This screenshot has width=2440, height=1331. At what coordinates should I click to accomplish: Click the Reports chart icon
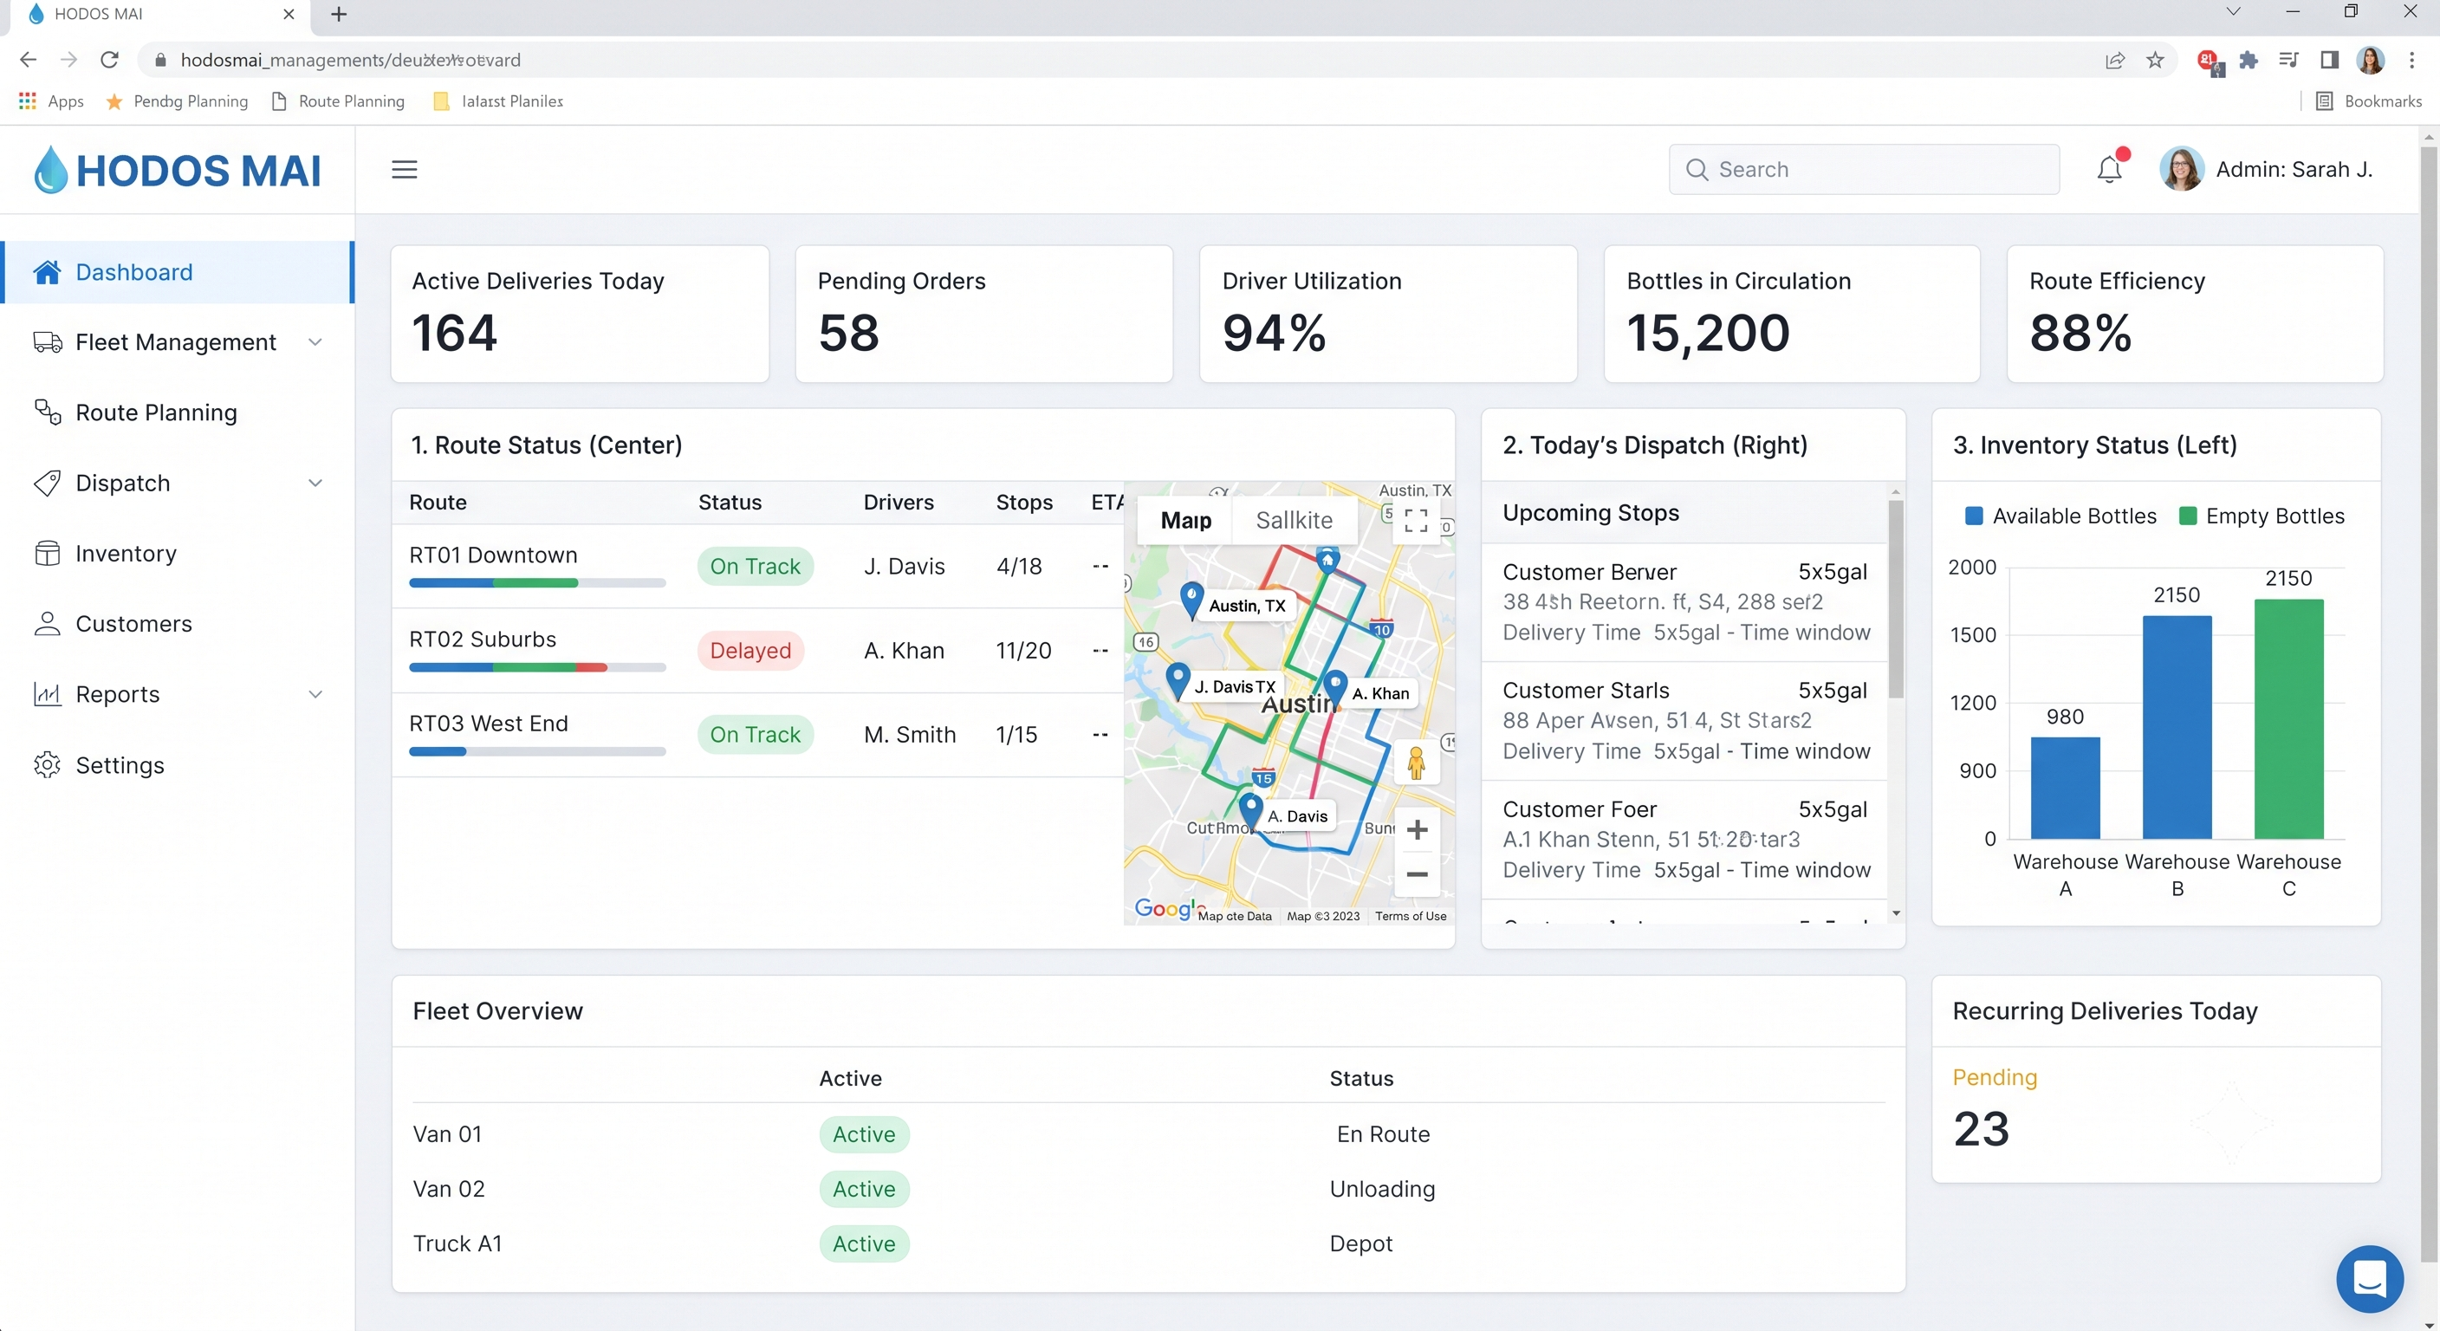48,694
